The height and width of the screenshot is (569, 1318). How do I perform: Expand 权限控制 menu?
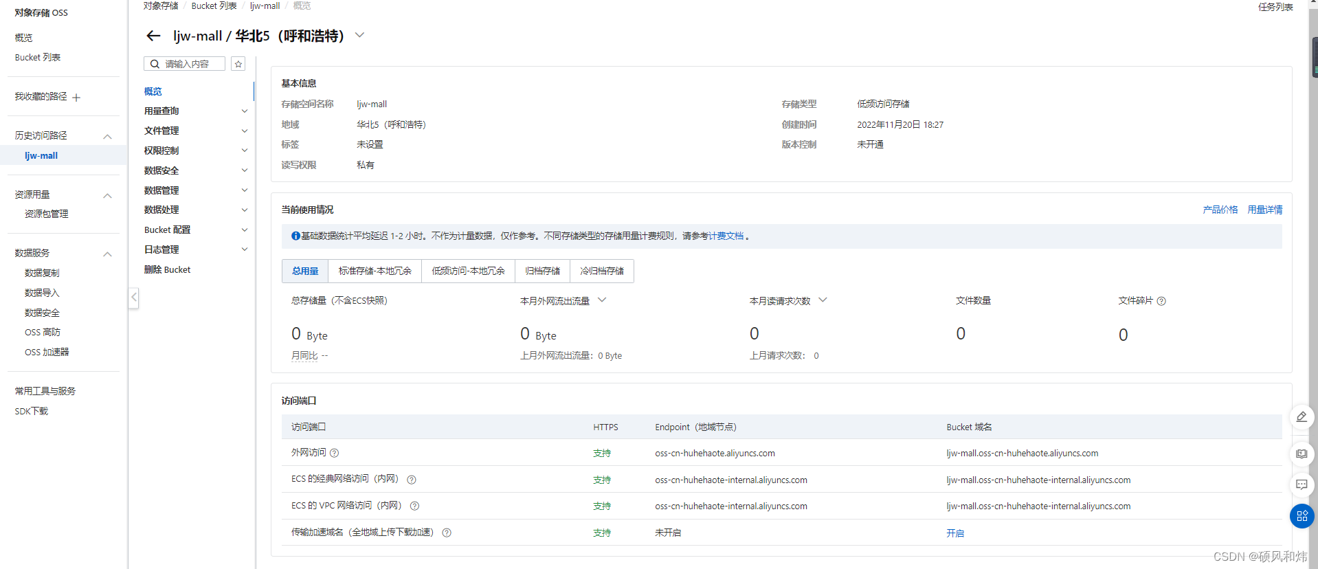[x=244, y=150]
